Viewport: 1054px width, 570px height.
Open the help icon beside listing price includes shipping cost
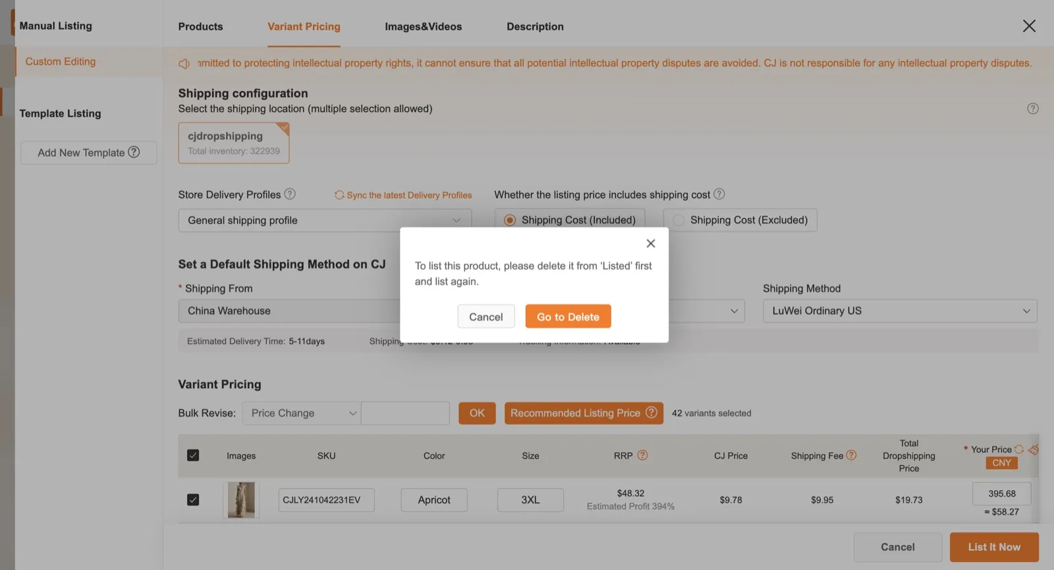tap(719, 194)
